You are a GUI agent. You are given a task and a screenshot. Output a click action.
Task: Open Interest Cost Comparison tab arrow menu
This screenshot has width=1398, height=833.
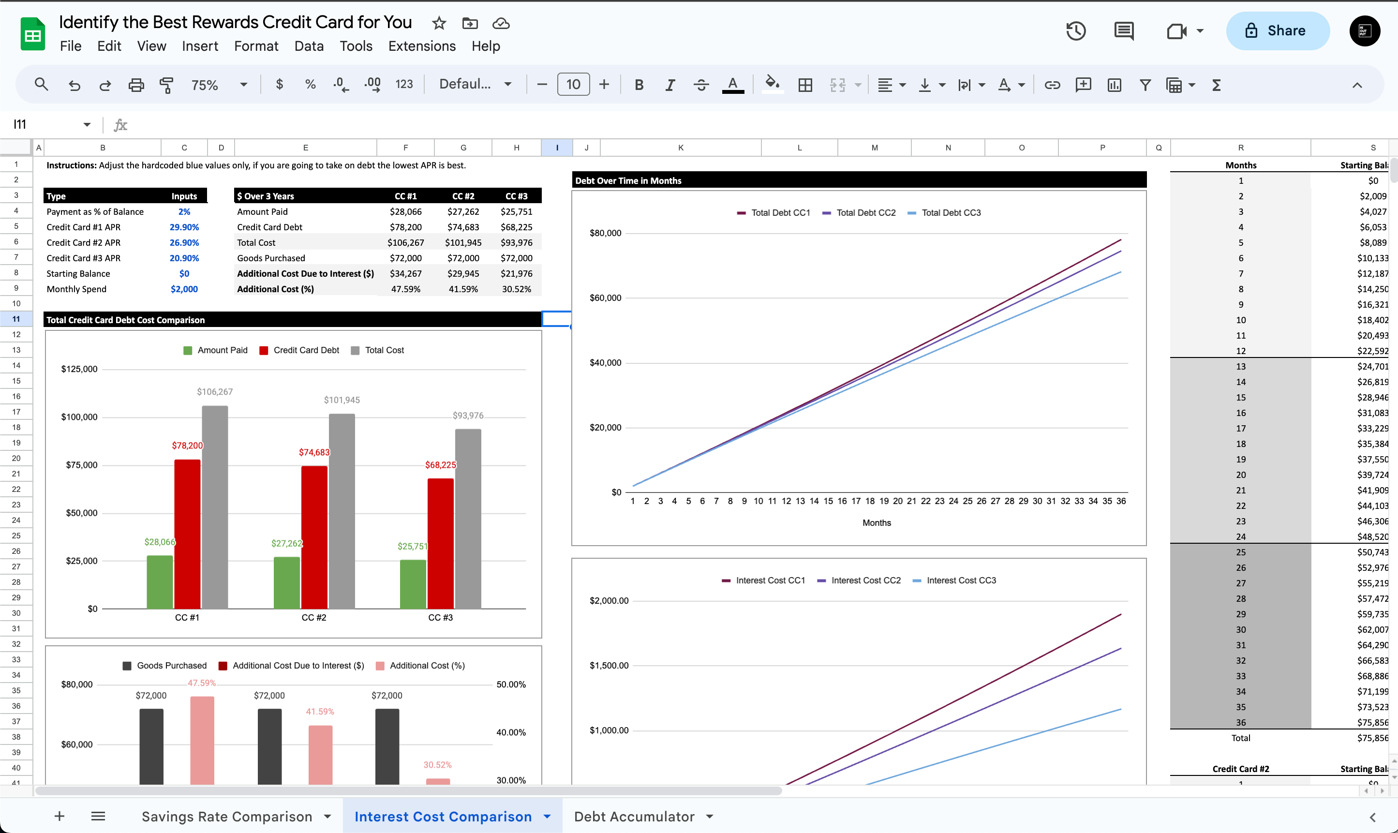click(x=547, y=817)
